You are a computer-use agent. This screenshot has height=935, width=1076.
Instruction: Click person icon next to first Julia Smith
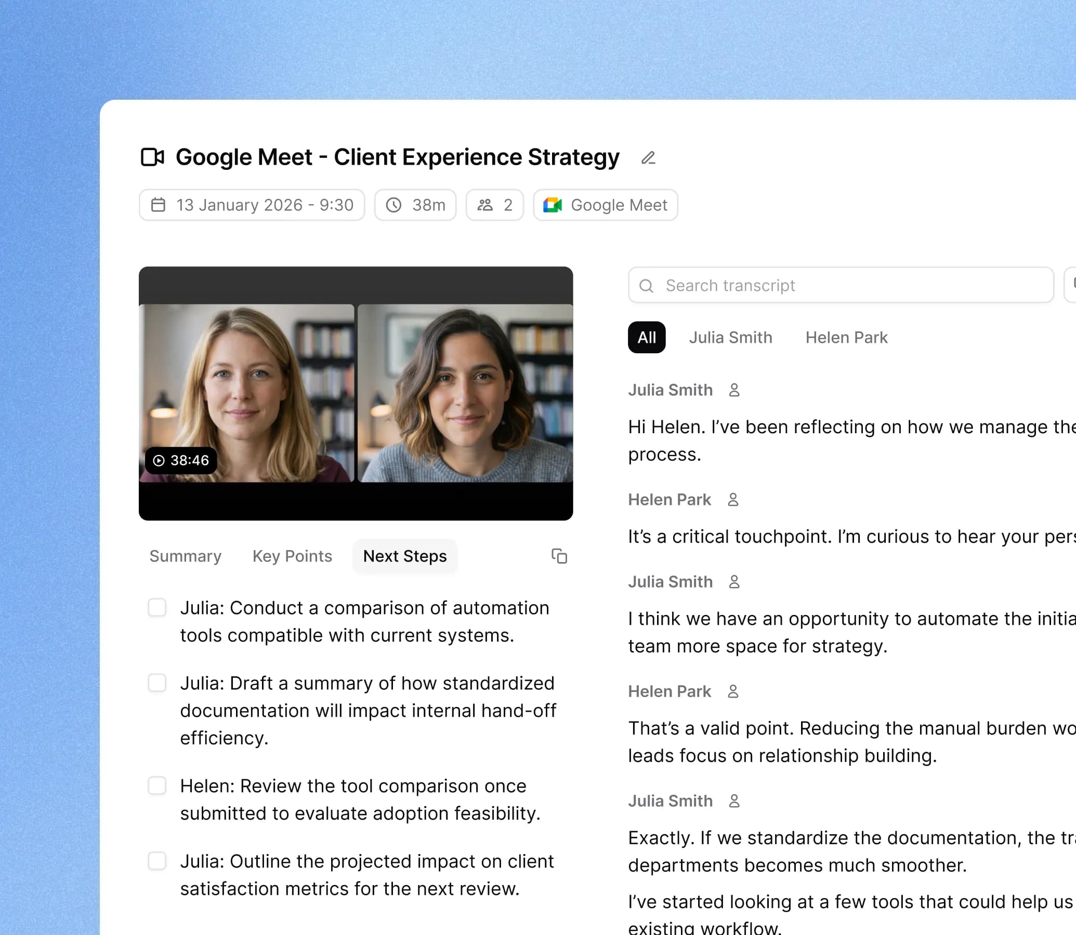point(734,390)
